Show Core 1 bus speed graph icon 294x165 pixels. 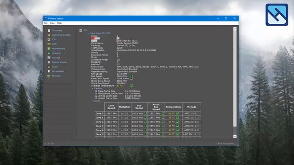coord(145,118)
